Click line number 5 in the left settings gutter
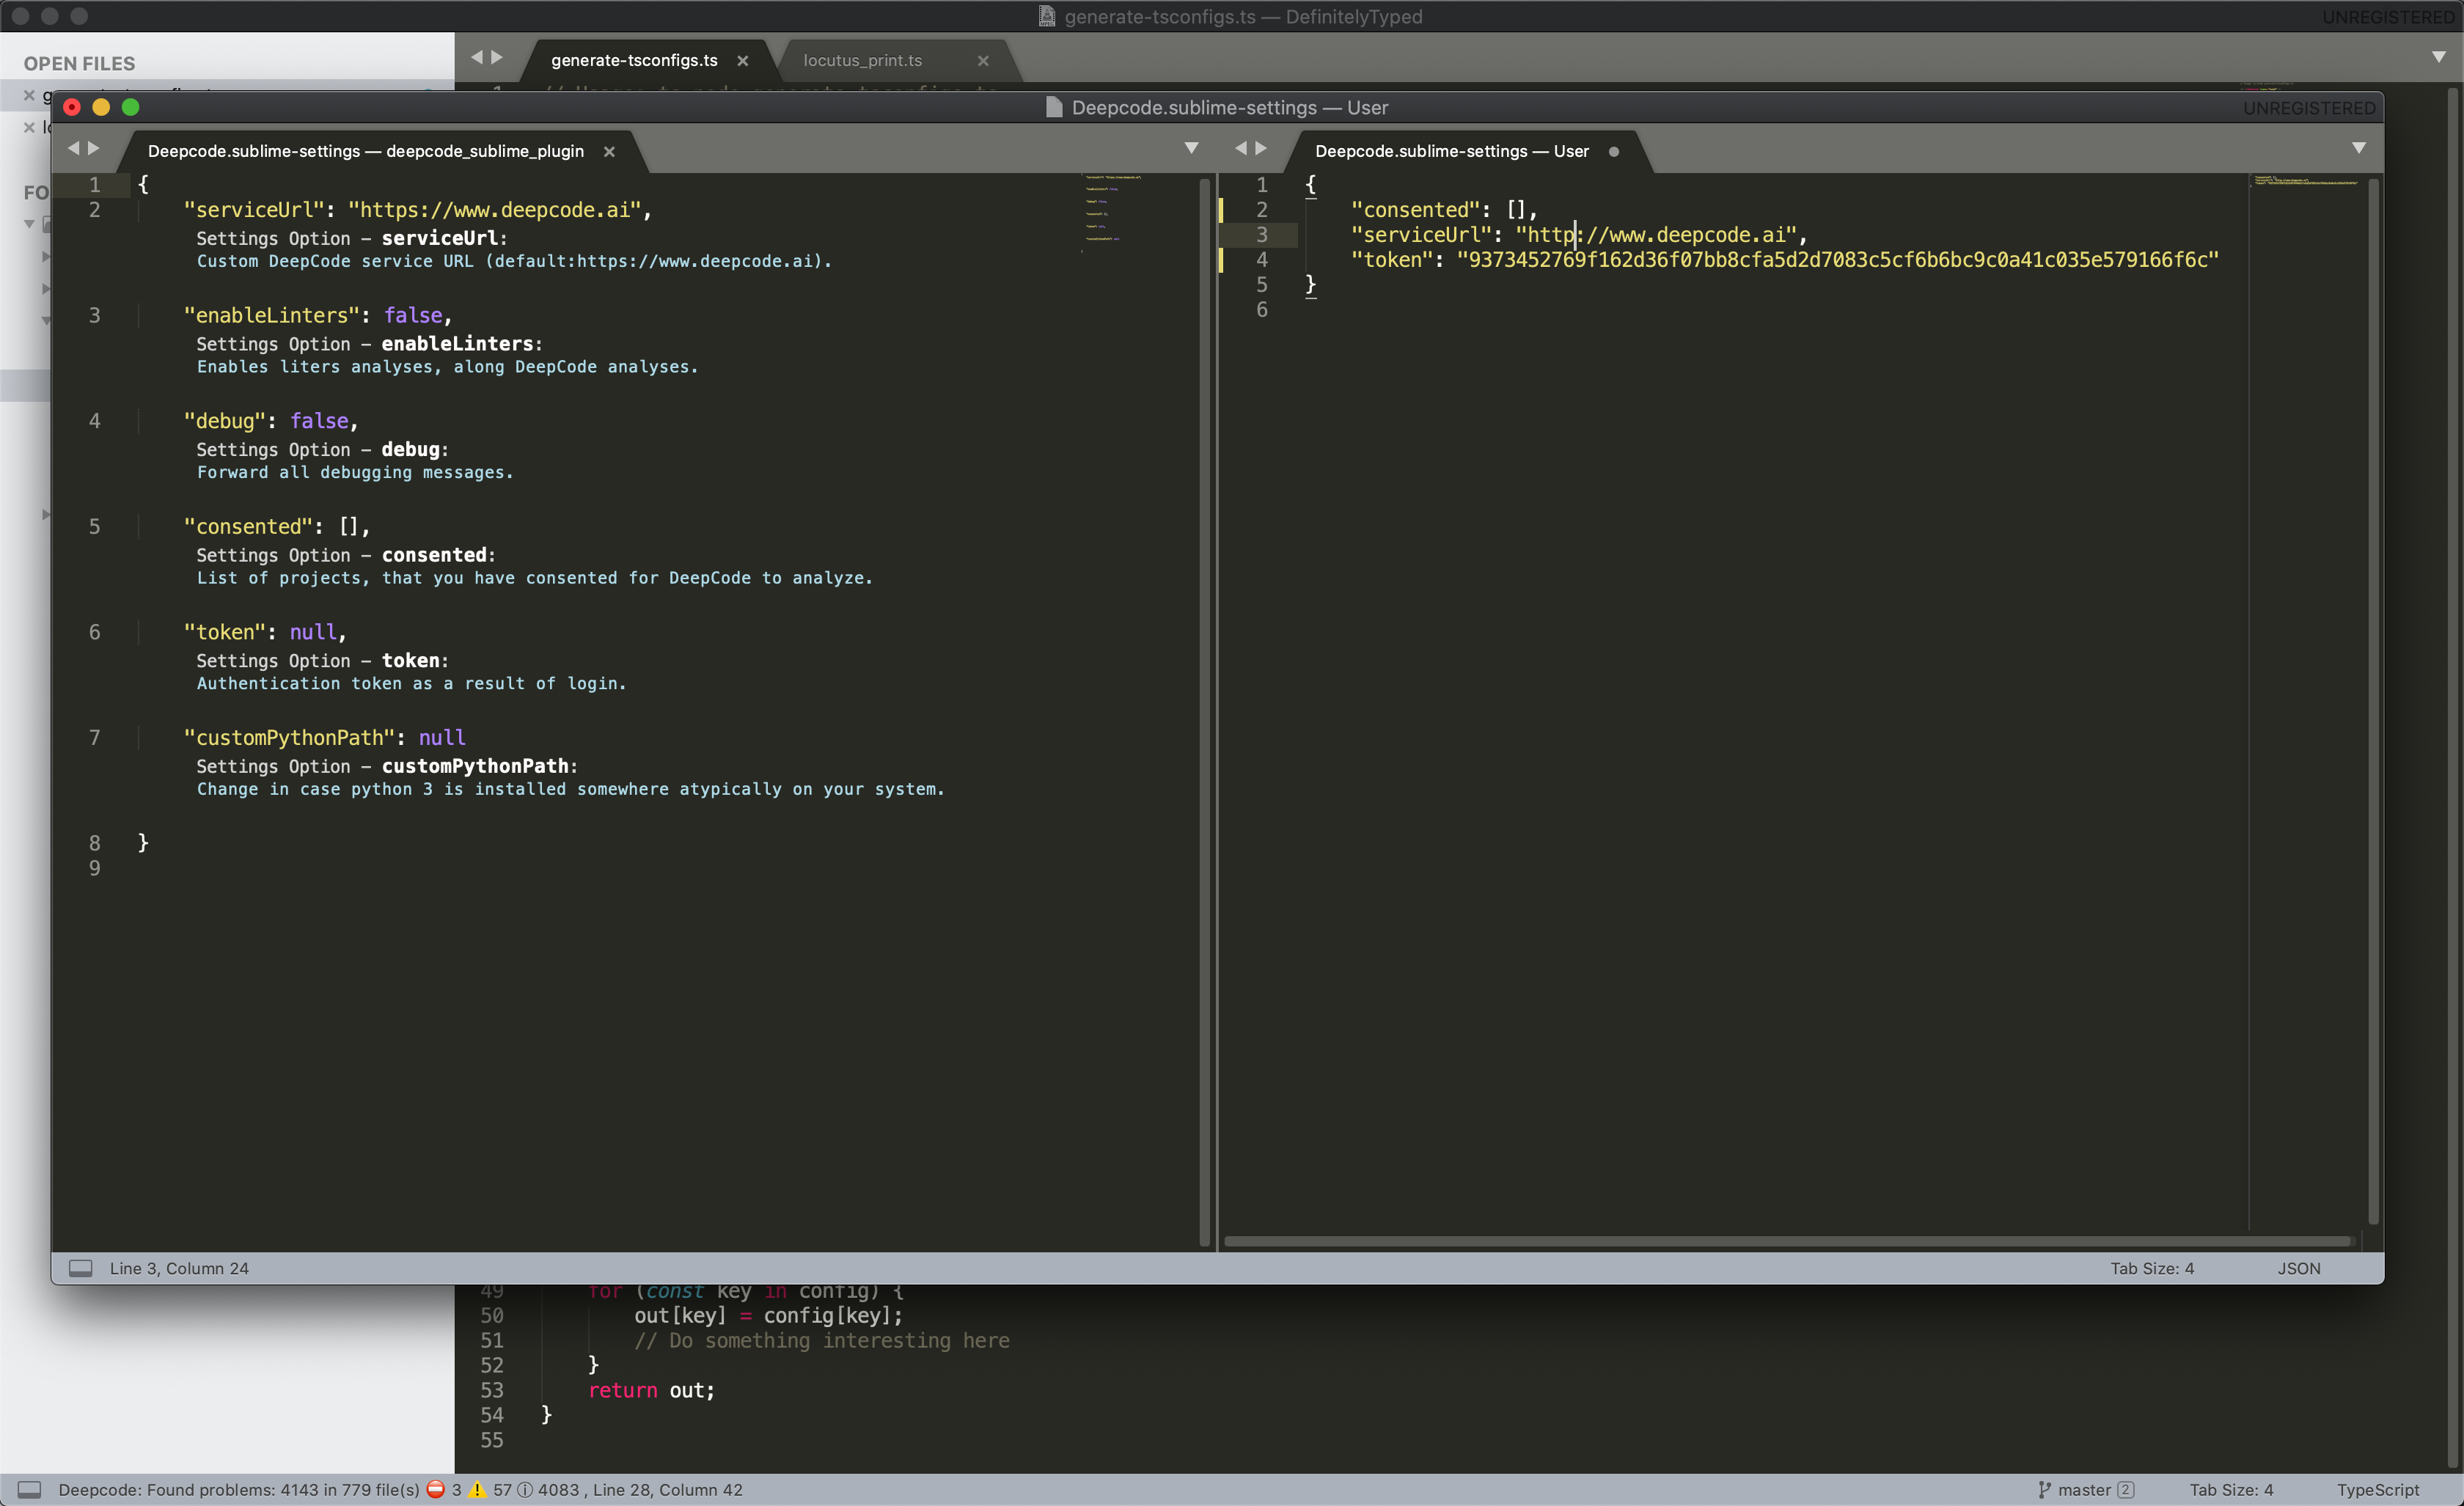Screen dimensions: 2464x1506 [95, 527]
